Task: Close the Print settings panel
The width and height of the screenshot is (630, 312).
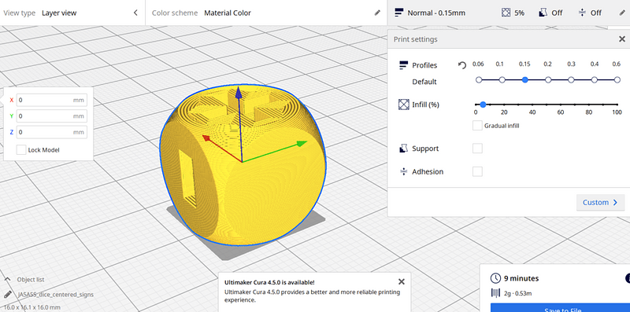Action: [x=622, y=39]
